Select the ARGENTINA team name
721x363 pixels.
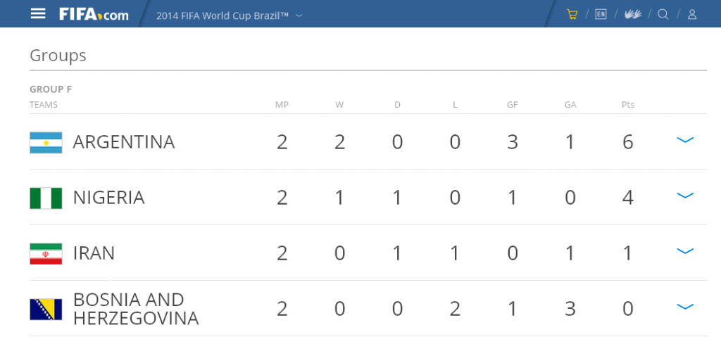[124, 142]
